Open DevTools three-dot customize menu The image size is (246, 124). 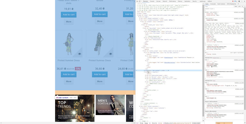pyautogui.click(x=241, y=1)
